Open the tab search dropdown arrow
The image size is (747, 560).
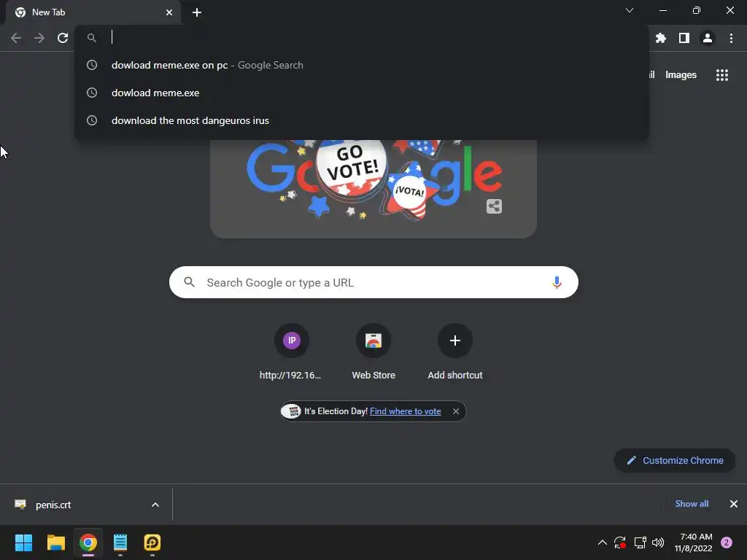(630, 10)
